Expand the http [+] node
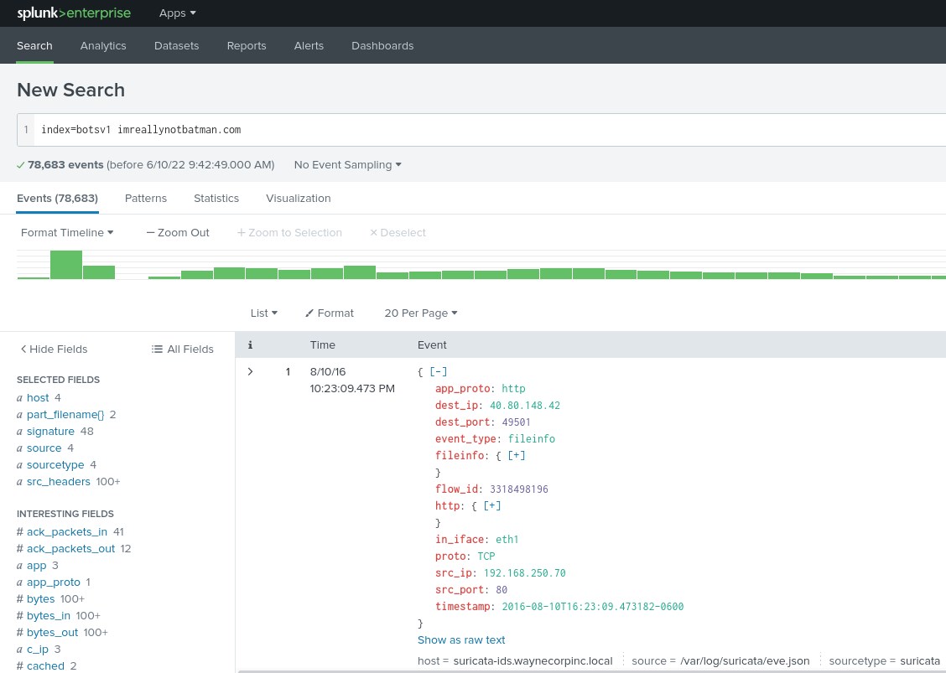 (491, 506)
